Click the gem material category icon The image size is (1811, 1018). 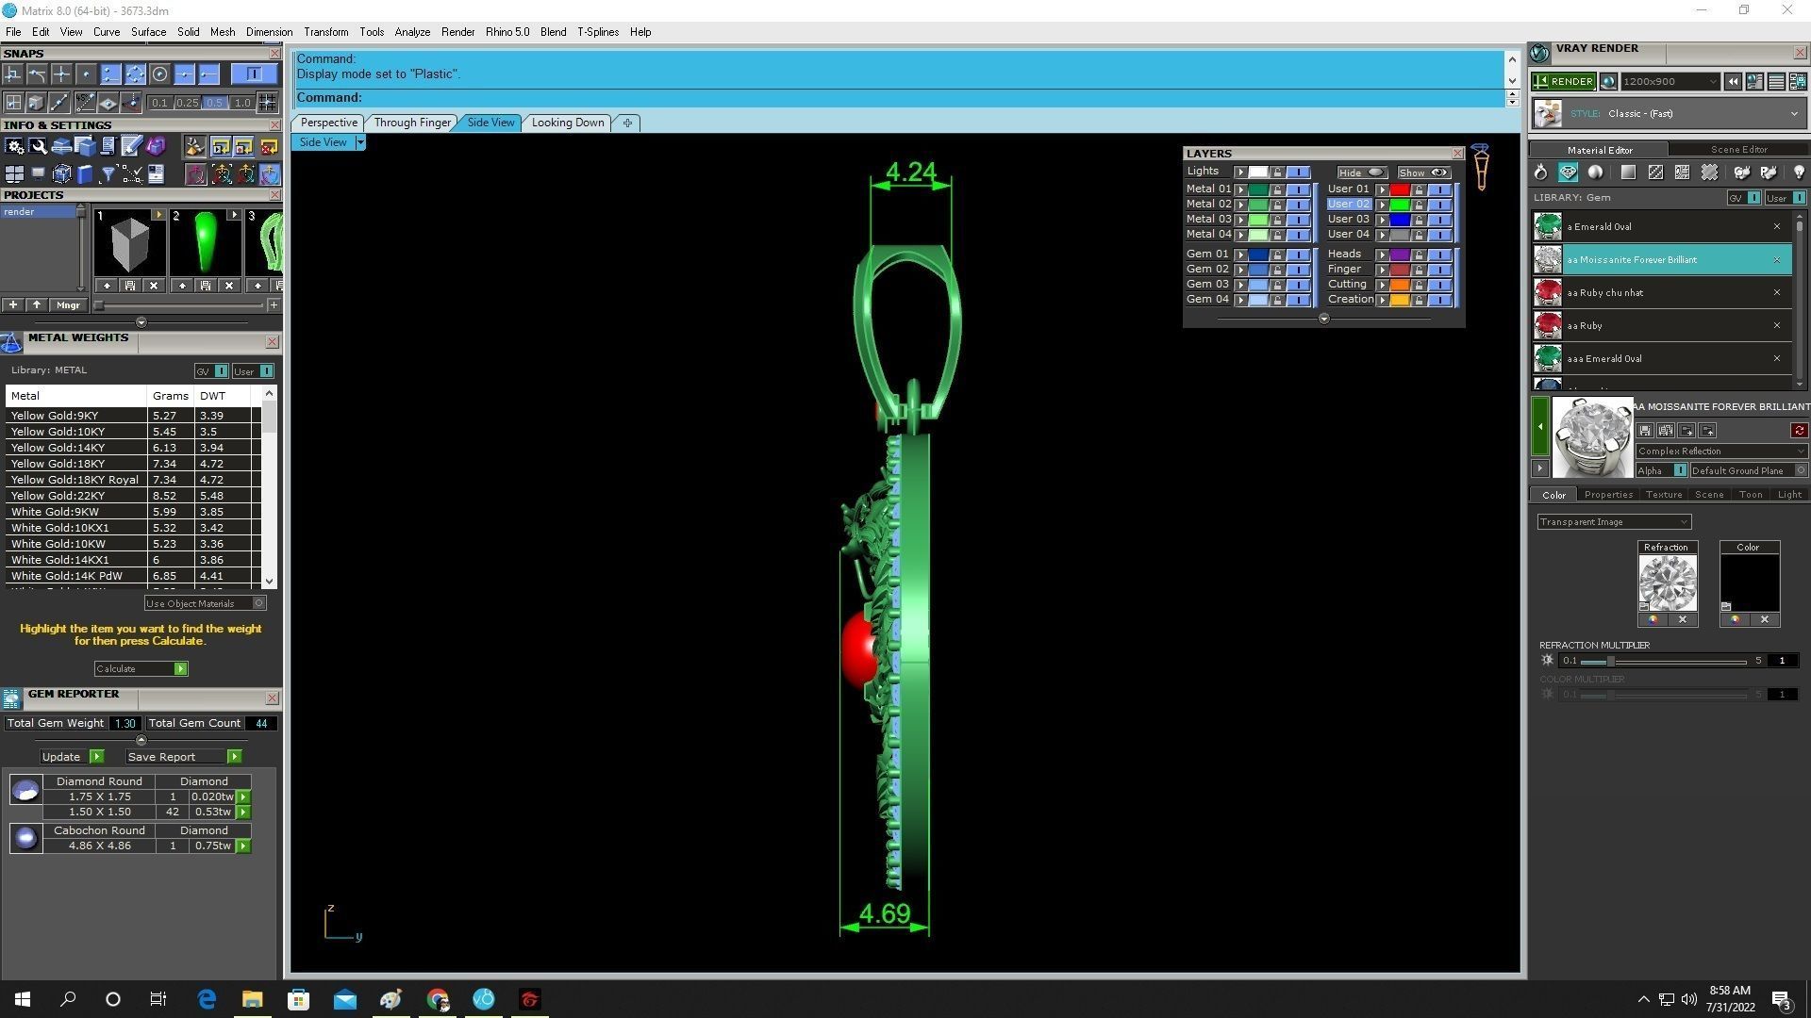[x=1568, y=172]
